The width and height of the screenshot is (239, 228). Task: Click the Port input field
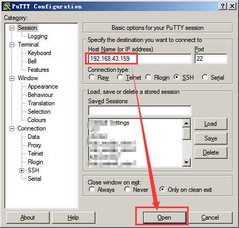click(211, 59)
